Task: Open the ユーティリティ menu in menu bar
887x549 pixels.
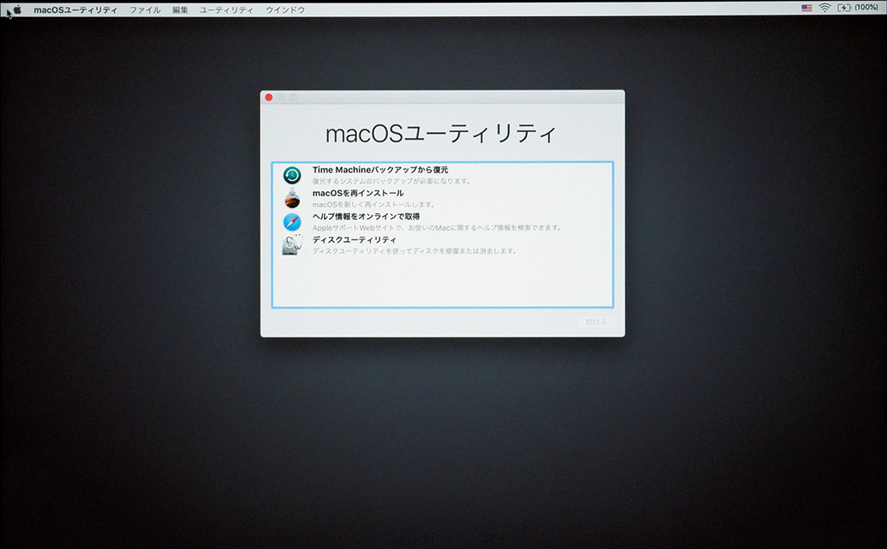Action: [x=227, y=9]
